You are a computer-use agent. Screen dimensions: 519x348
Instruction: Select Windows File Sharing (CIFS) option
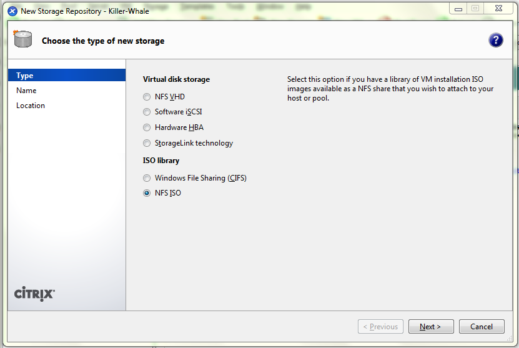pos(147,178)
